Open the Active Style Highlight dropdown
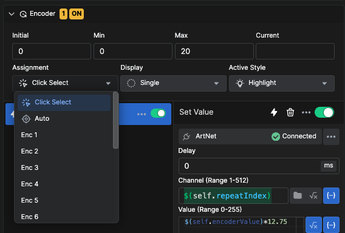The height and width of the screenshot is (233, 345). 282,83
